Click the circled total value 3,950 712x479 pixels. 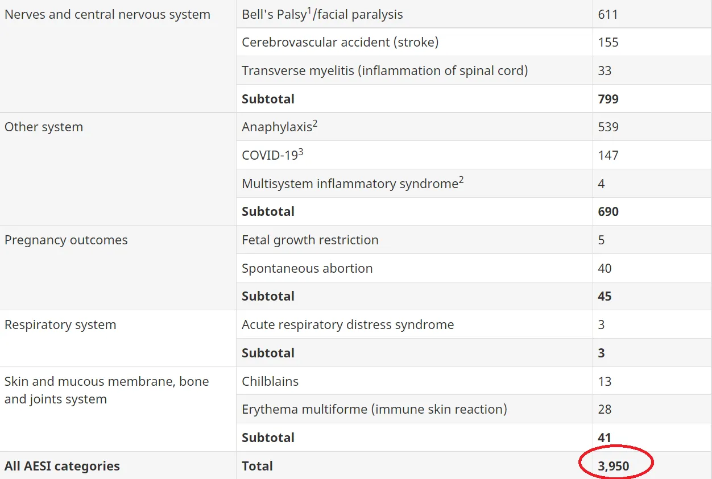(614, 466)
